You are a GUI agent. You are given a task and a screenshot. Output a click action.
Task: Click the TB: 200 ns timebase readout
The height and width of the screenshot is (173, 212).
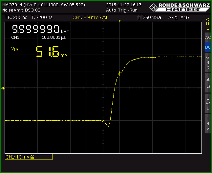click(16, 17)
